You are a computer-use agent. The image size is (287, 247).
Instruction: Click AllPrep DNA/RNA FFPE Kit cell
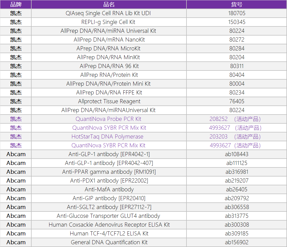109,93
